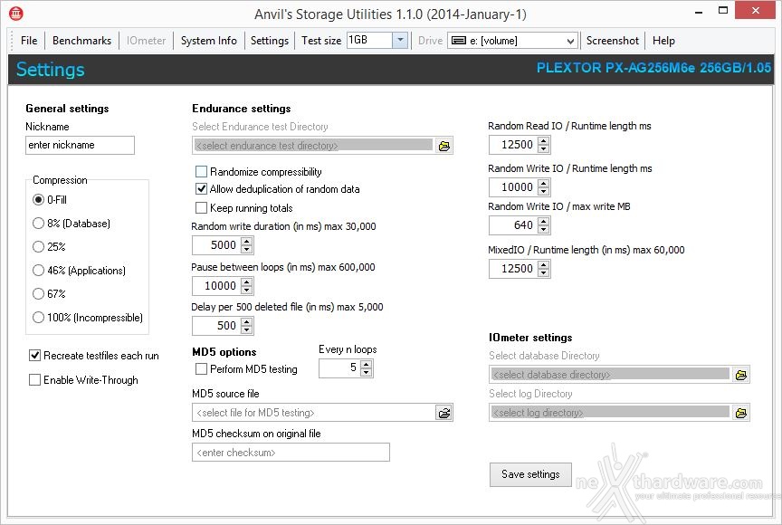Browse for the endurance test directory folder
This screenshot has width=782, height=525.
pyautogui.click(x=443, y=146)
